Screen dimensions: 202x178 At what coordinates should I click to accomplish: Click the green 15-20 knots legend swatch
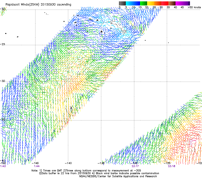pyautogui.click(x=144, y=3)
